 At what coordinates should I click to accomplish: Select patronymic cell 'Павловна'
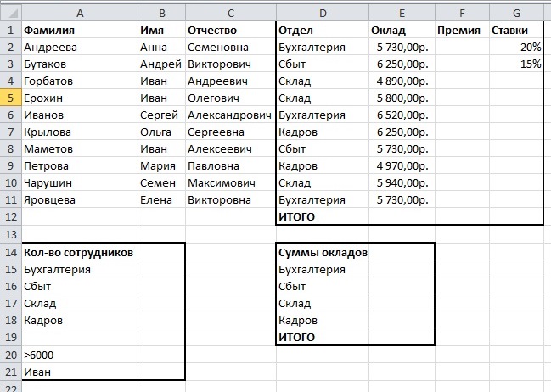pyautogui.click(x=231, y=165)
